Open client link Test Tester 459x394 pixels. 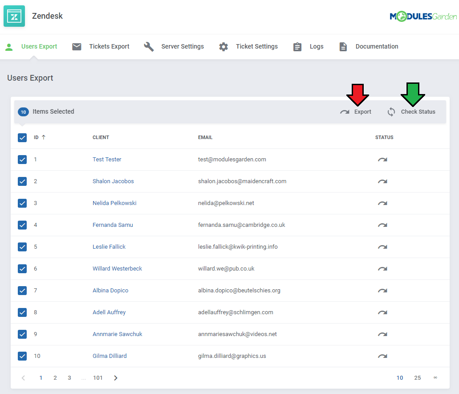point(107,160)
